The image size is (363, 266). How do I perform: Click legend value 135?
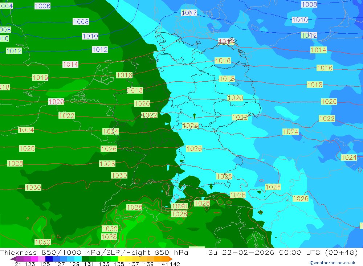click(119, 264)
